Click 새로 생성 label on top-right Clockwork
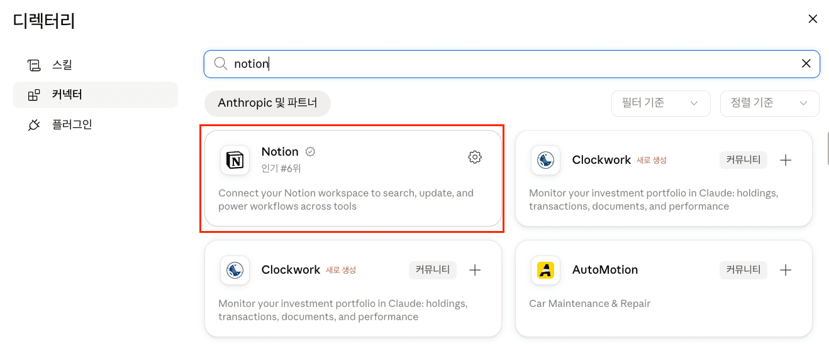829x344 pixels. pyautogui.click(x=652, y=160)
